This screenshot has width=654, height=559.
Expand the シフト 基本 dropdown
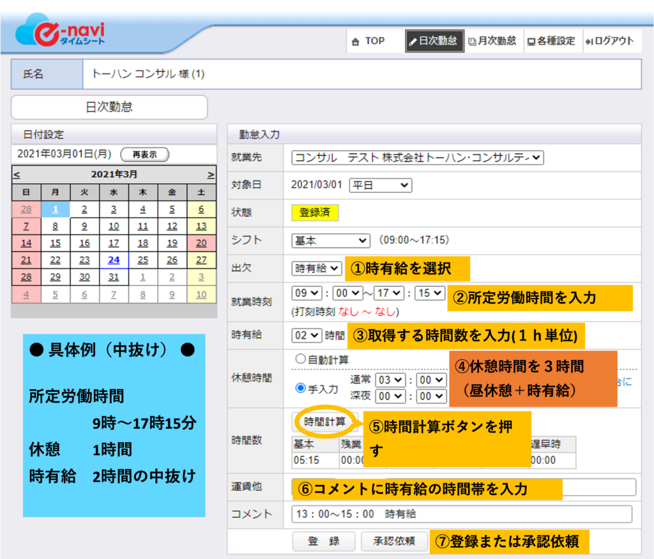(330, 241)
